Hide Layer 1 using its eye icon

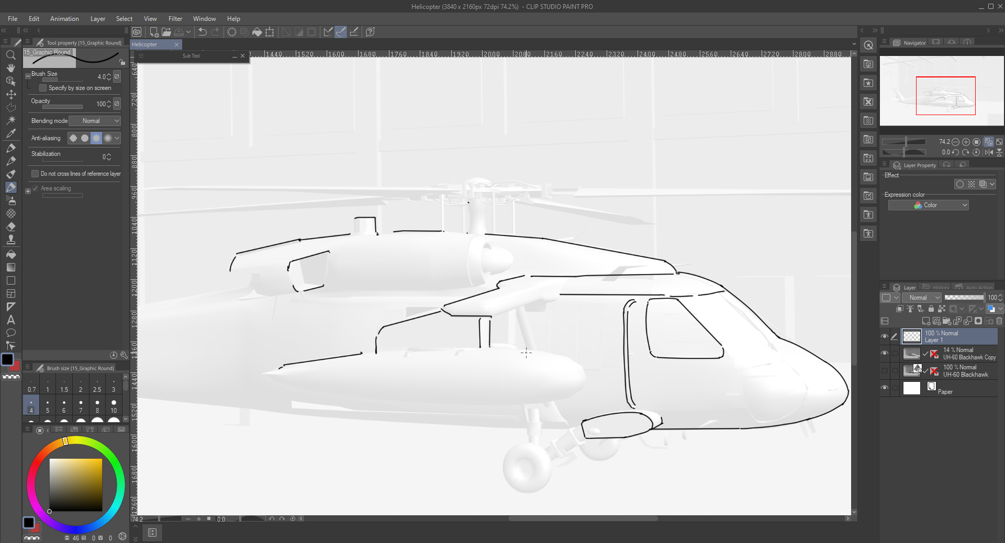tap(885, 336)
